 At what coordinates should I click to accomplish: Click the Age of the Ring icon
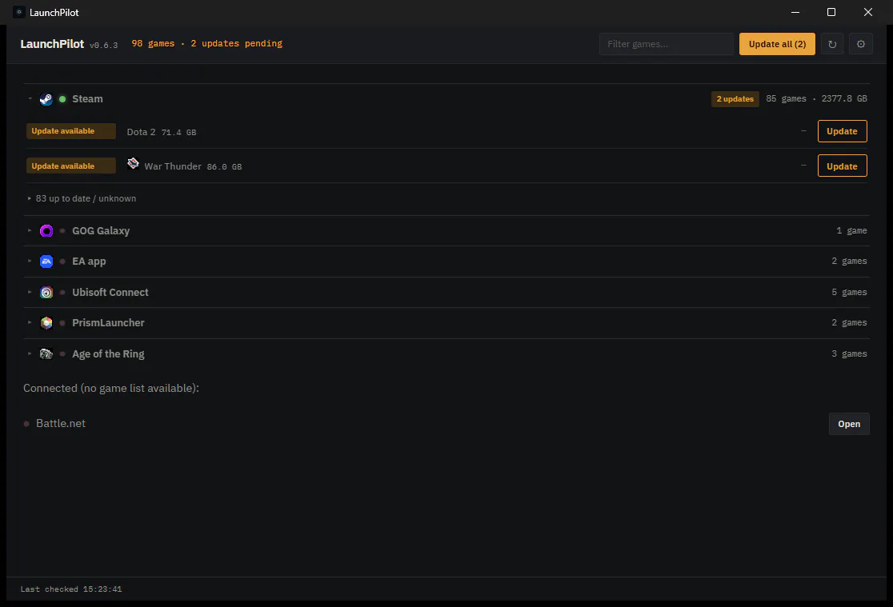click(46, 353)
